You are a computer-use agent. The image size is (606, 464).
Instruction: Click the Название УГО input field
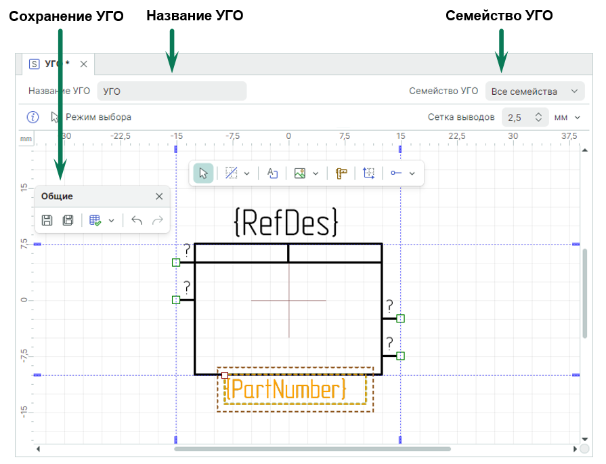click(x=172, y=91)
